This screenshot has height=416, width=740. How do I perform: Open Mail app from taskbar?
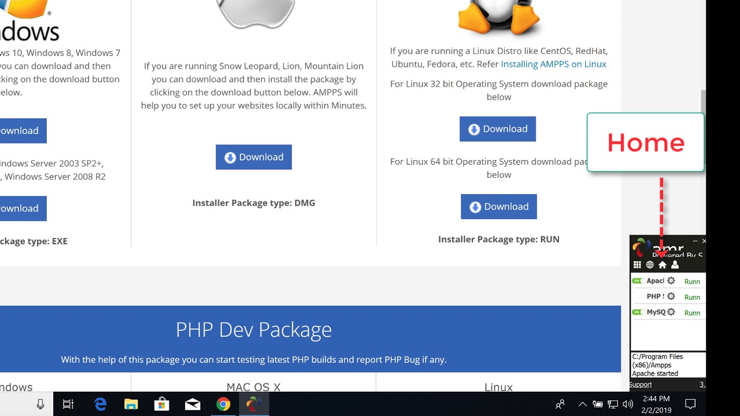coord(193,404)
